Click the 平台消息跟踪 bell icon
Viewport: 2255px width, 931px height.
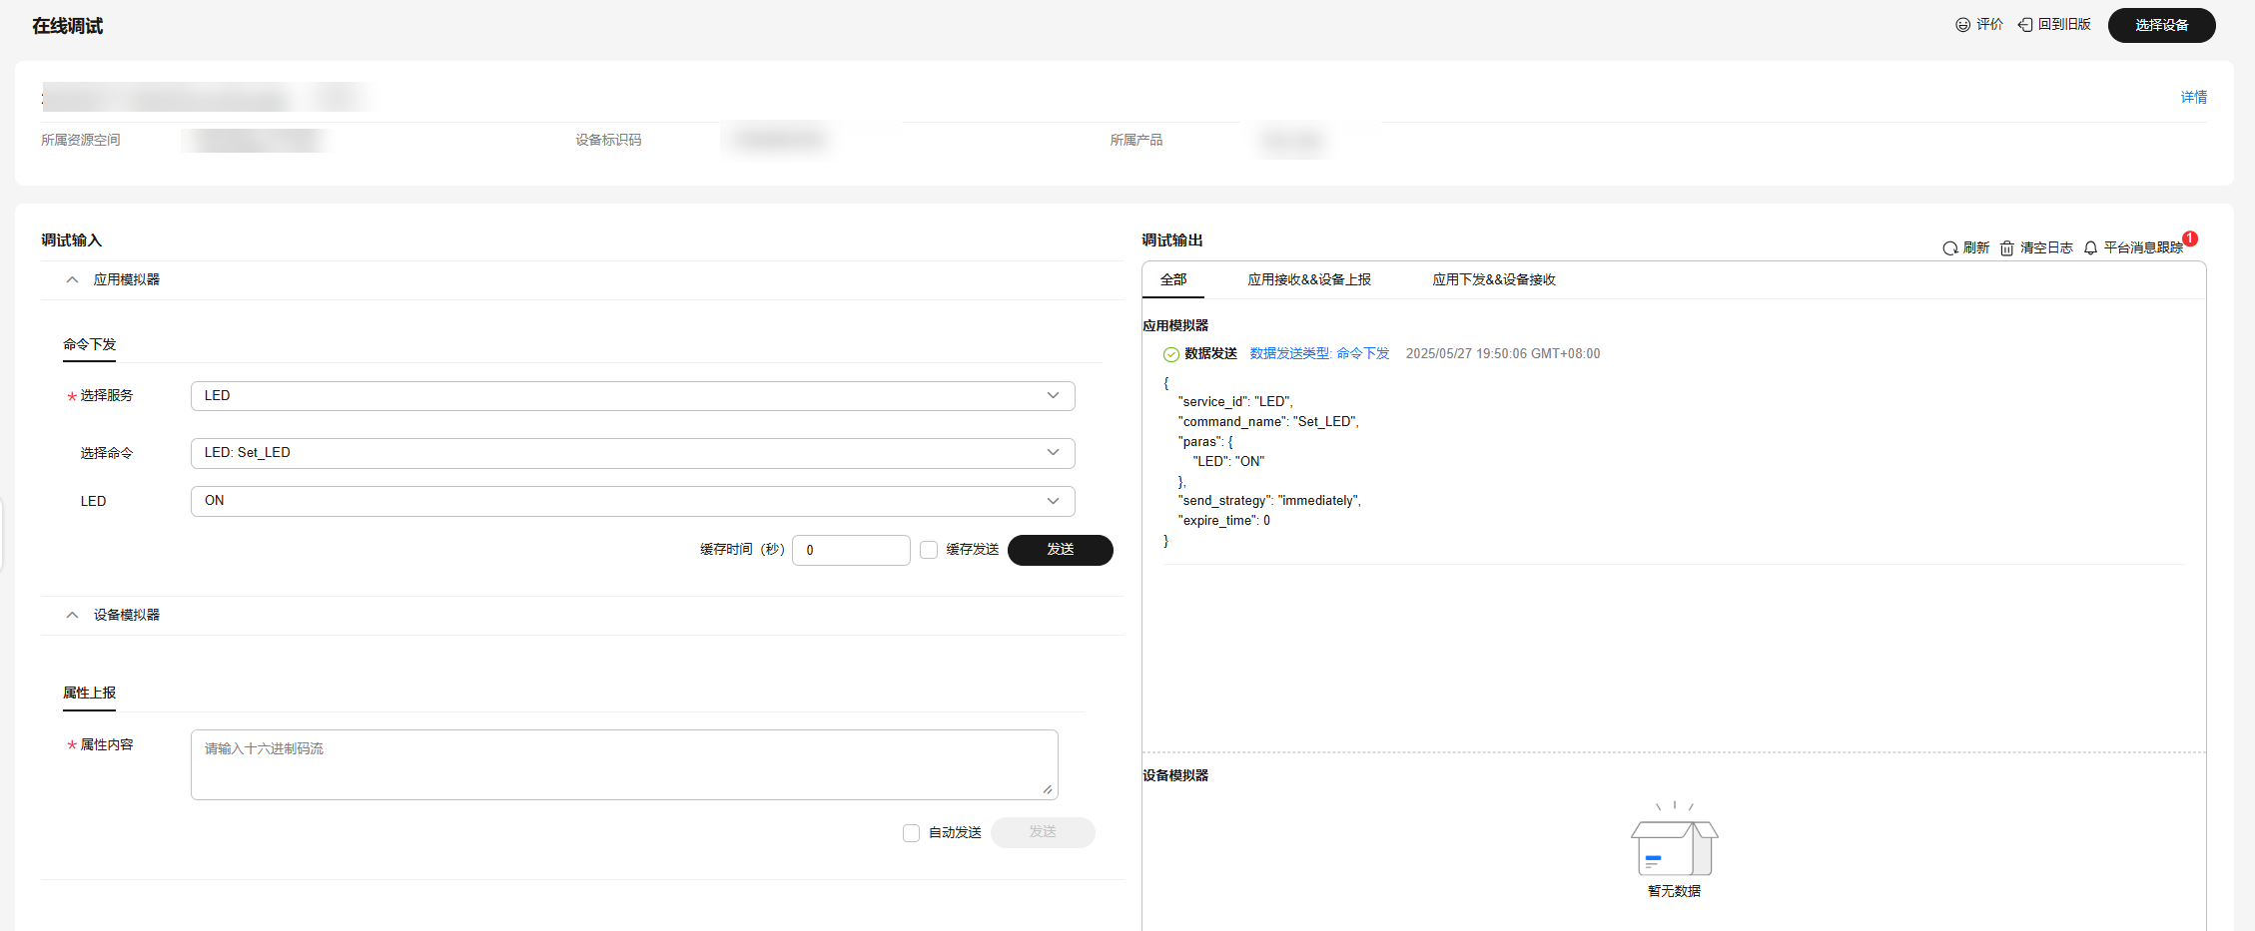click(x=2091, y=248)
